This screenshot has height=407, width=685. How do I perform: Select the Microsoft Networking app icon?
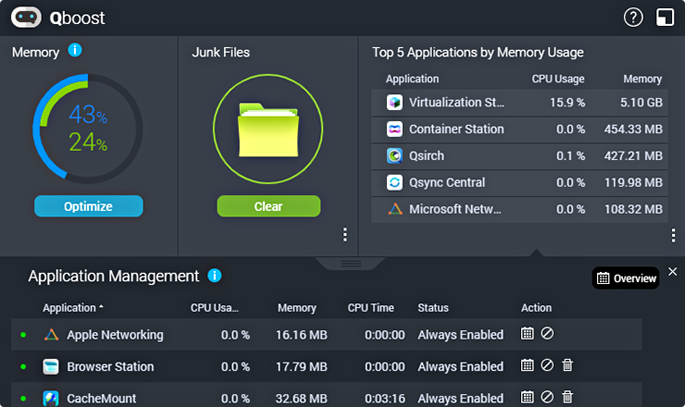(x=395, y=209)
